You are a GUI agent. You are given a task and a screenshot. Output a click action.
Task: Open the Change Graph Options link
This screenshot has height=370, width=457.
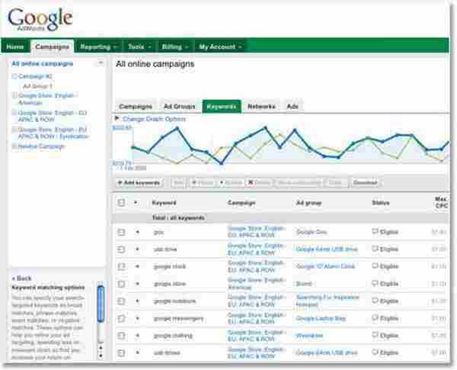pos(154,119)
